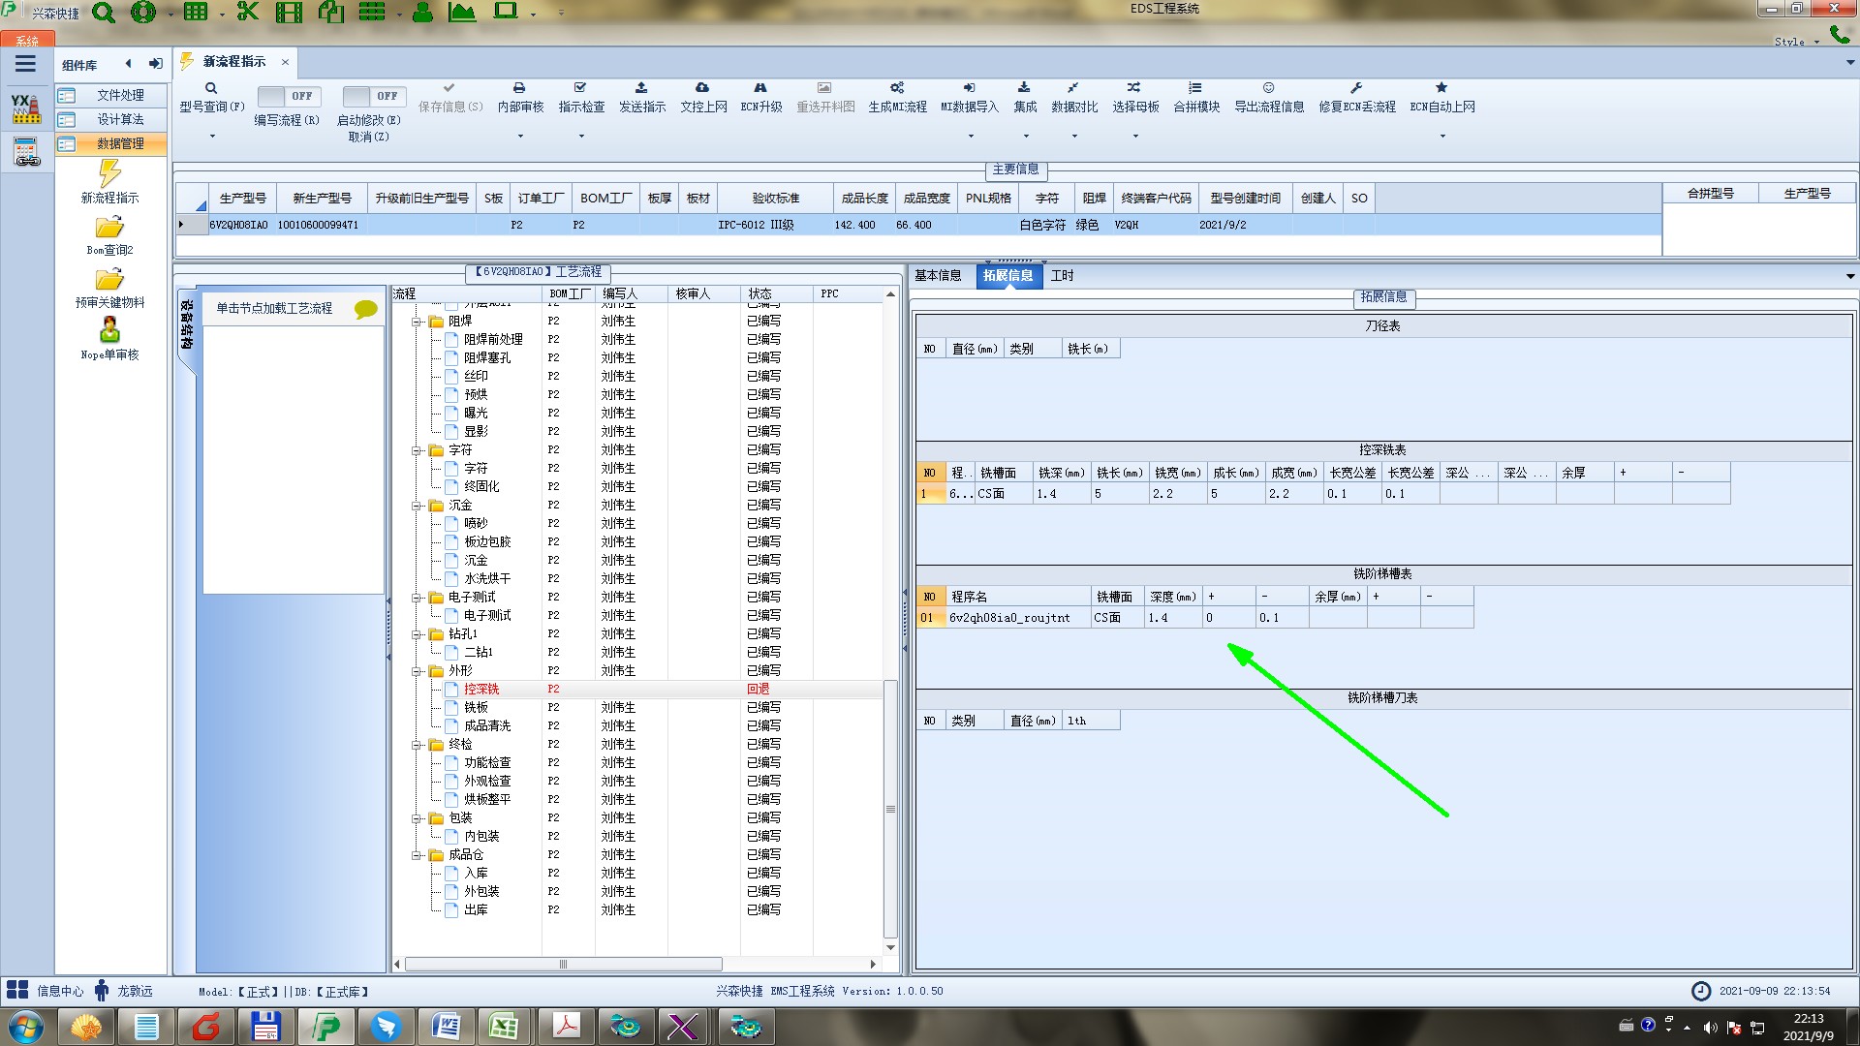Click the 生成MI流程 gears icon
The height and width of the screenshot is (1046, 1860).
[x=897, y=88]
